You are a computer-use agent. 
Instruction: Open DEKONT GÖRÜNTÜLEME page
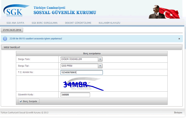(x=78, y=23)
